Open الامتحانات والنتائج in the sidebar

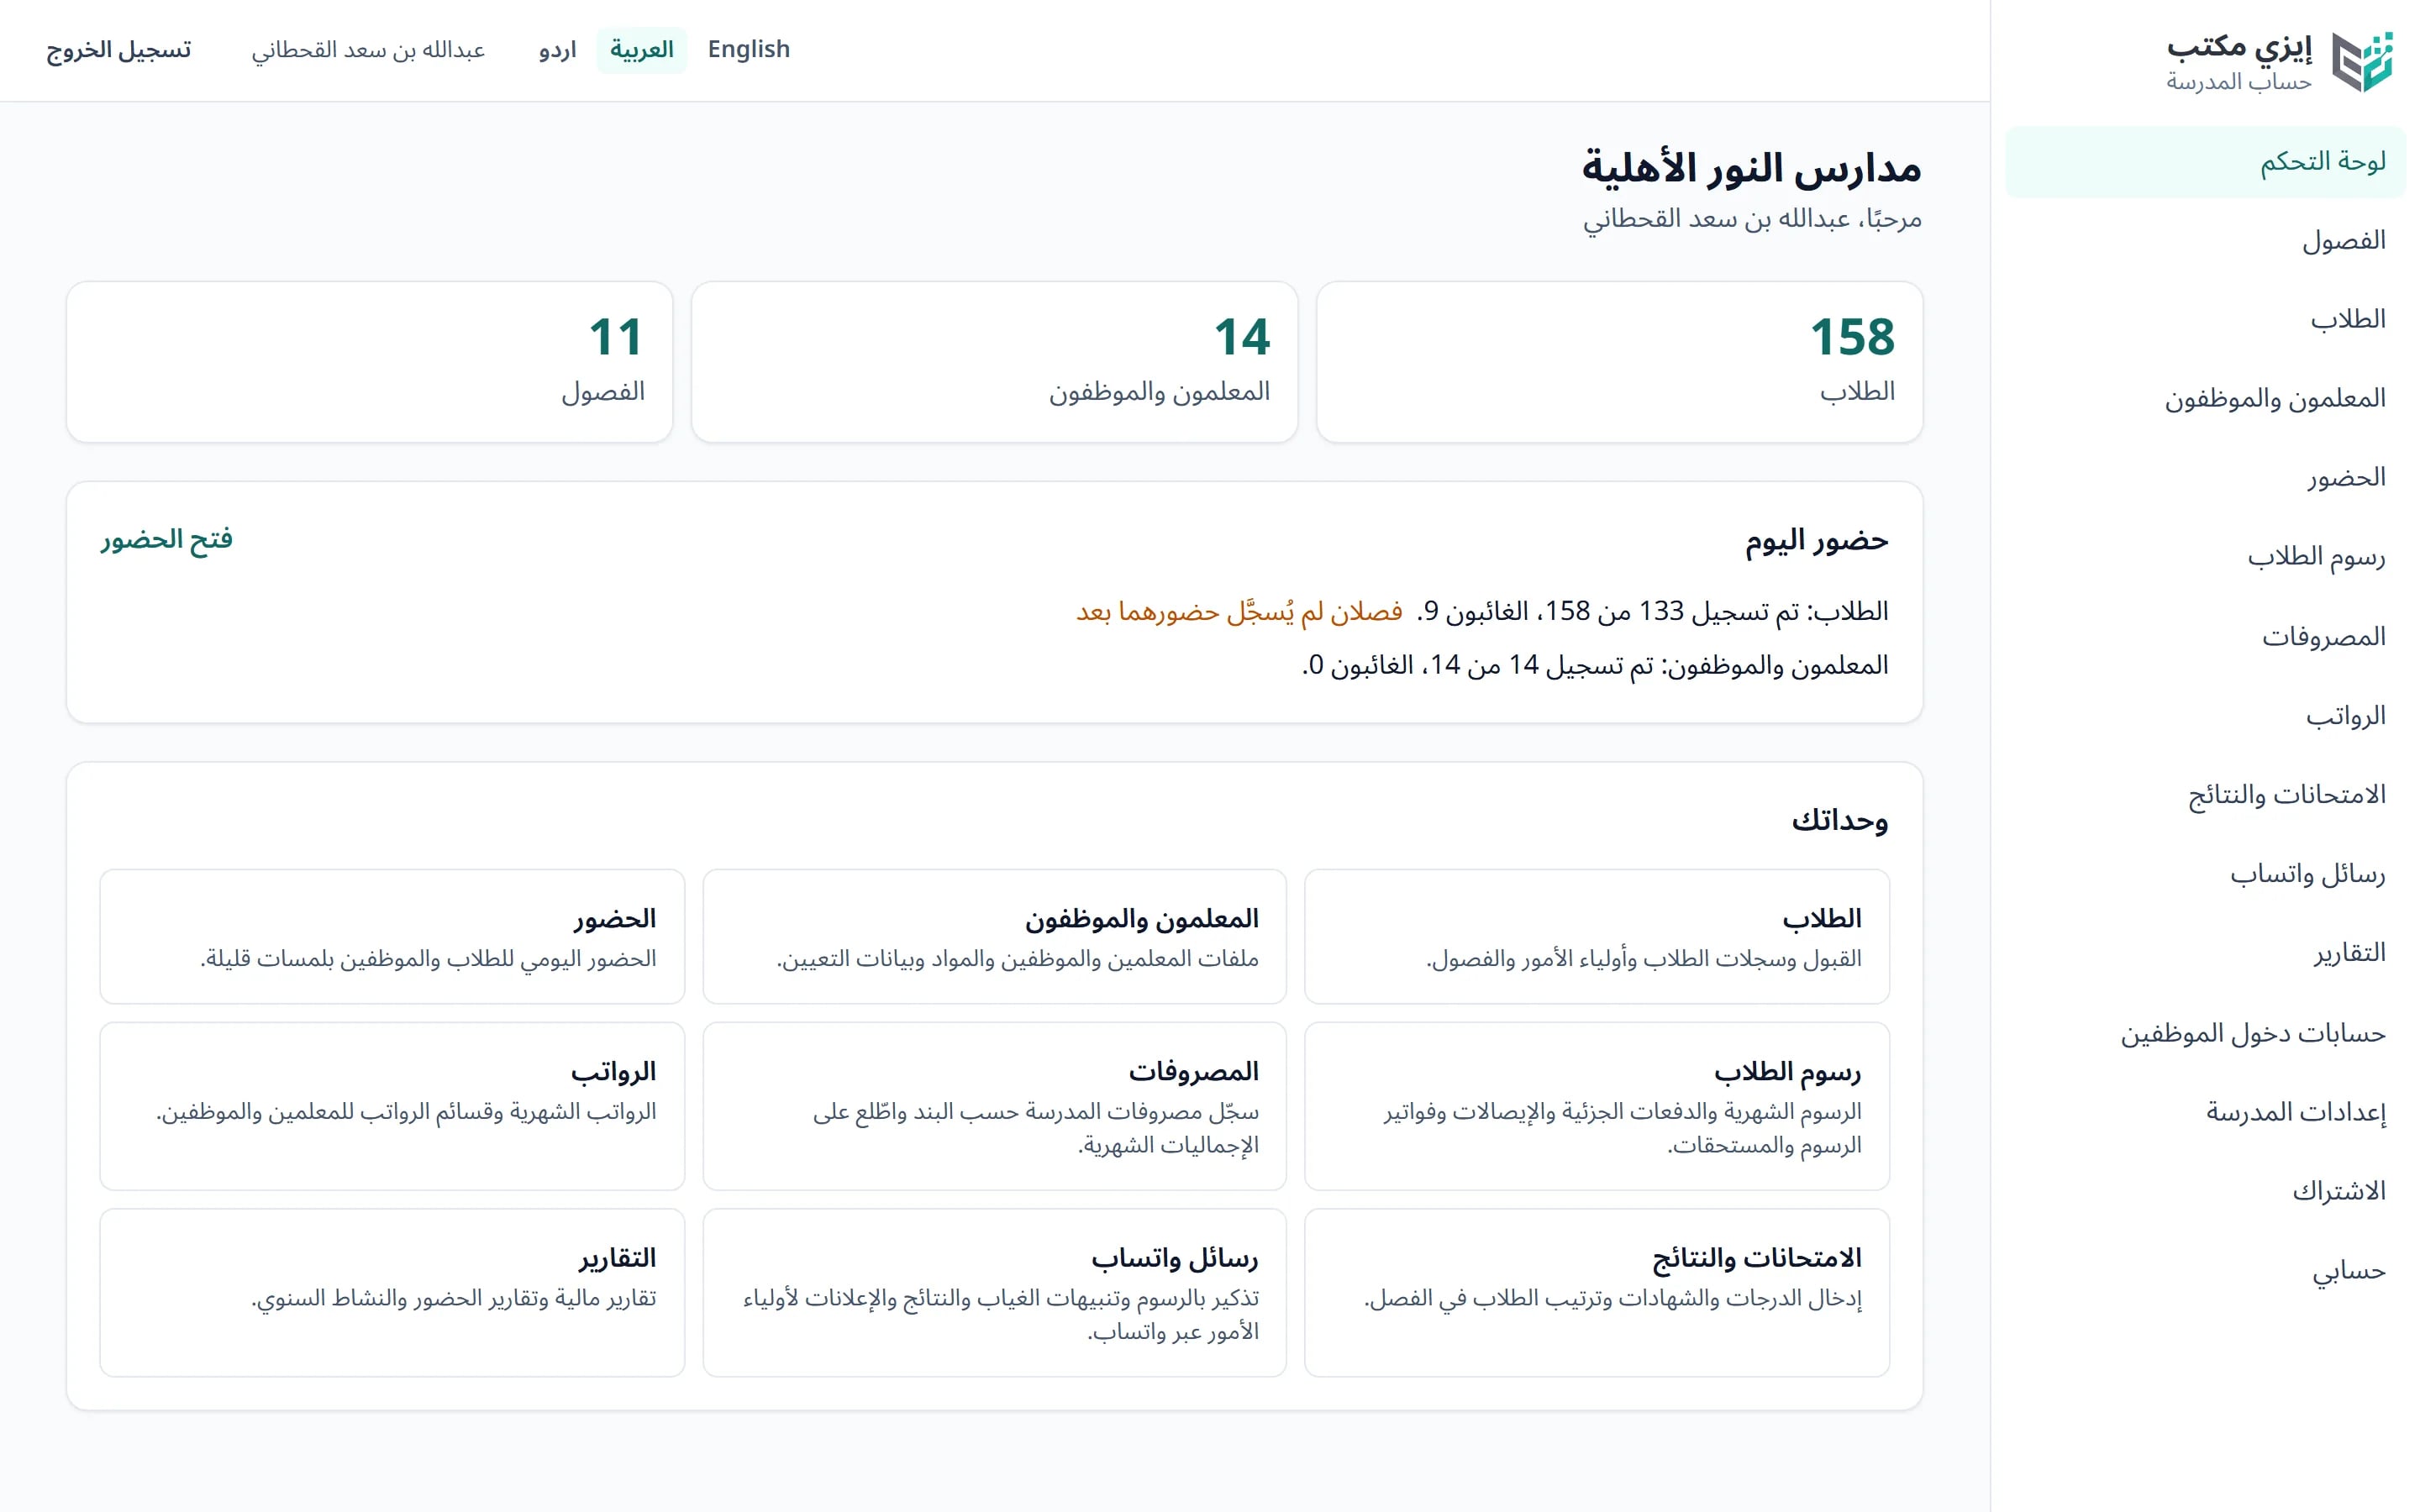point(2205,795)
